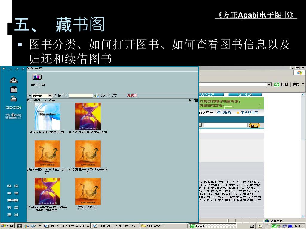Open 耐高温聚合物及其复合材料 book cover
Image resolution: width=306 pixels, height=229 pixels.
[x=88, y=154]
